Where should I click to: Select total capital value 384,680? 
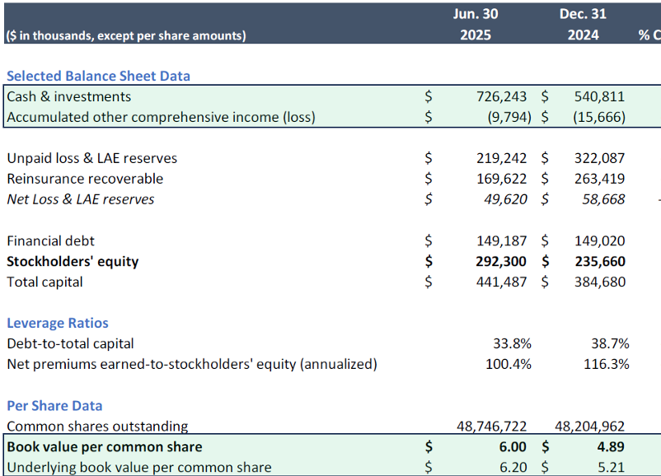click(x=600, y=282)
